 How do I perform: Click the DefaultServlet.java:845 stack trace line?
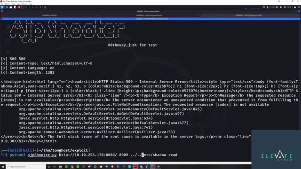coord(110,109)
